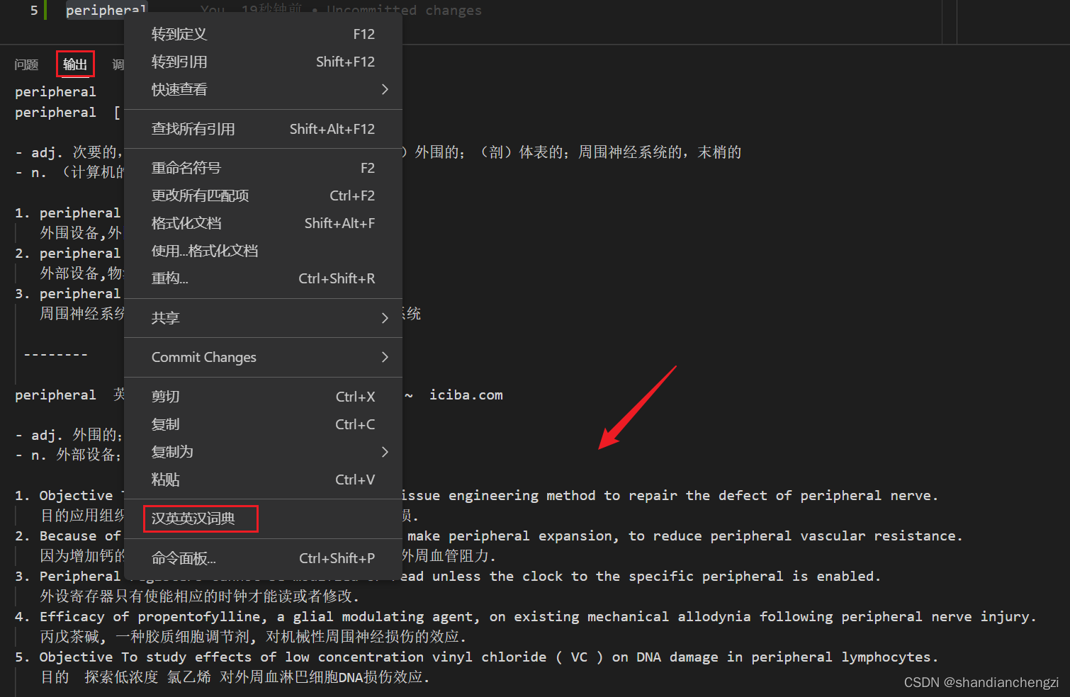
Task: Click the '- adj. 次要的' definition line
Action: coord(69,152)
